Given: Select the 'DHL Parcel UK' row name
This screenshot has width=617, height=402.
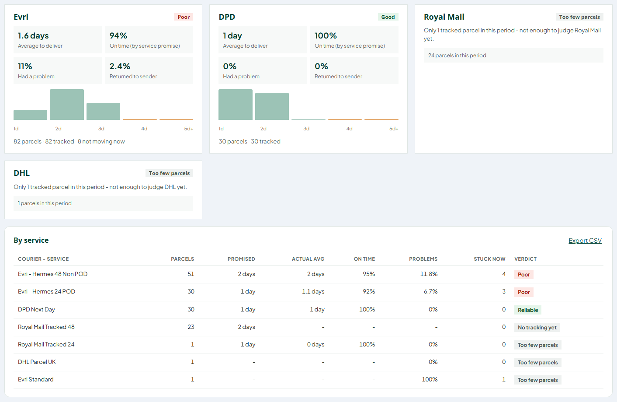Looking at the screenshot, I should 37,362.
